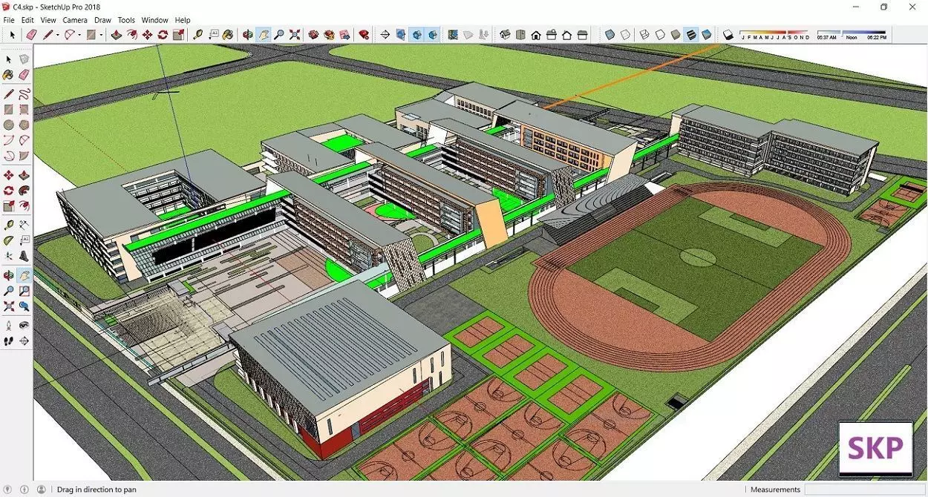Activate the Dimension tool
Image resolution: width=928 pixels, height=497 pixels.
(x=24, y=225)
